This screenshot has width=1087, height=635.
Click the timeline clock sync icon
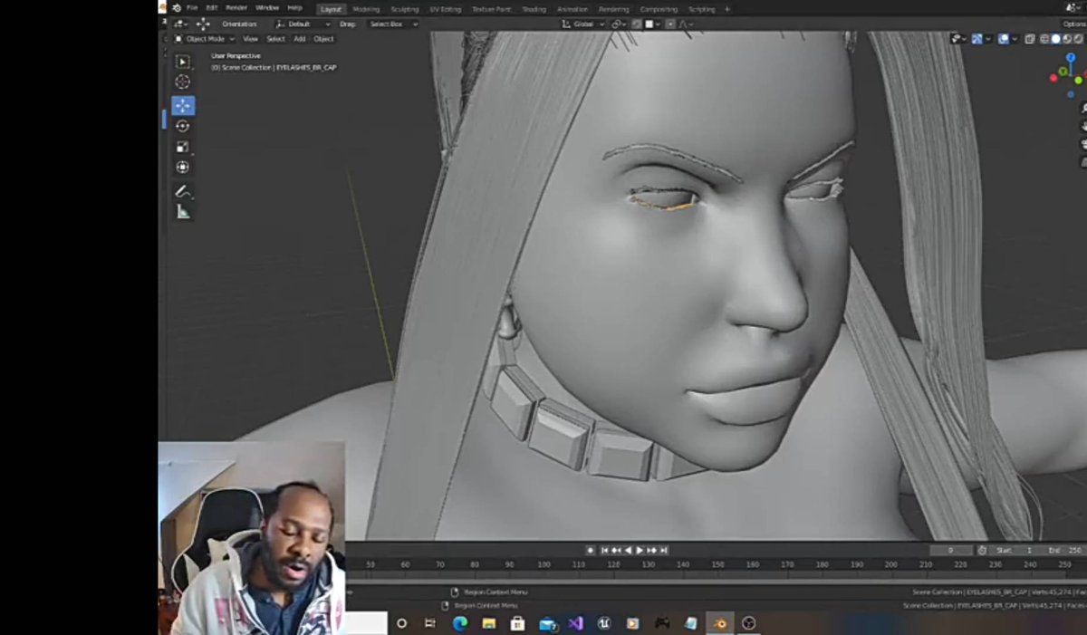(983, 550)
